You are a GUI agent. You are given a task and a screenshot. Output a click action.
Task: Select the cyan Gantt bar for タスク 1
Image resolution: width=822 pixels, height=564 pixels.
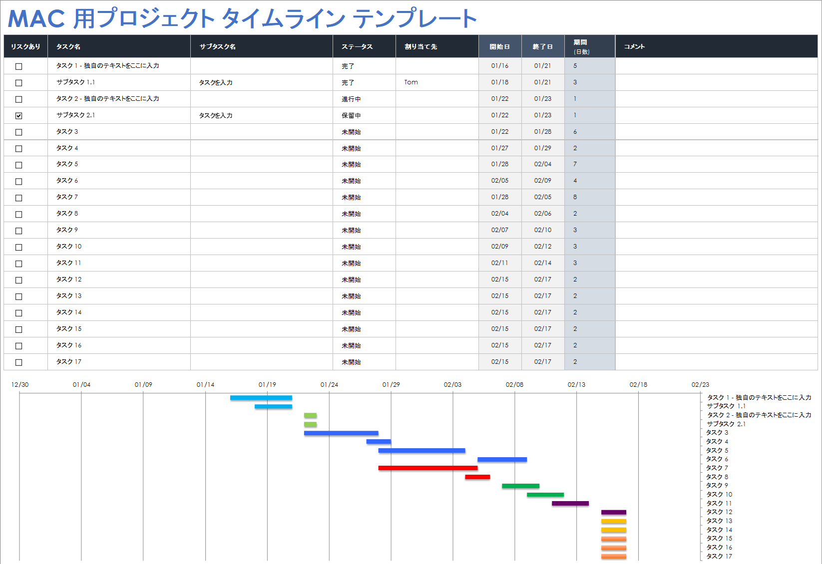tap(261, 398)
